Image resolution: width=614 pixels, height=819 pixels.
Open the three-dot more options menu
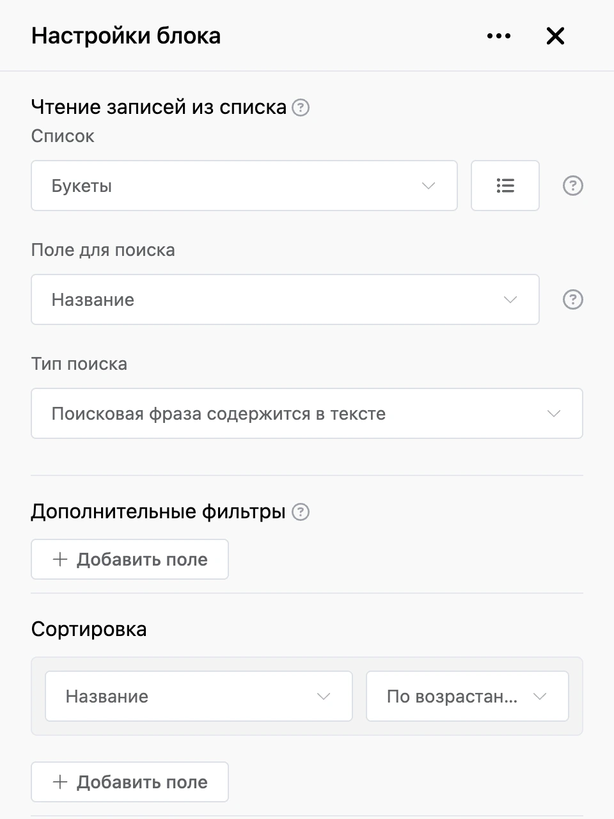point(498,36)
